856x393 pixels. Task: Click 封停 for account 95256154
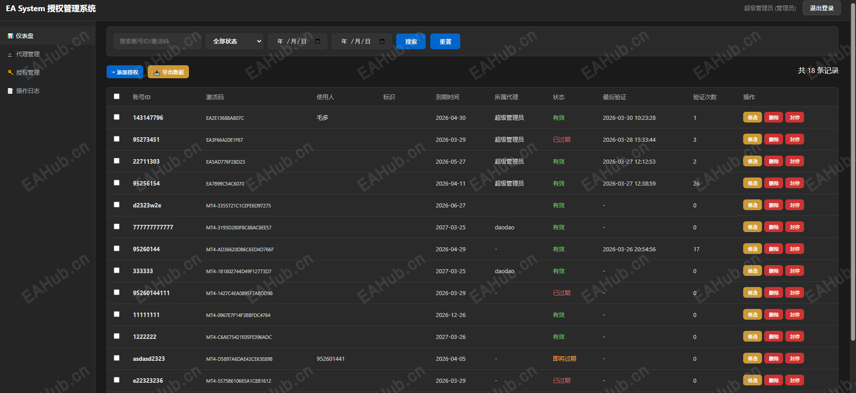pyautogui.click(x=795, y=183)
